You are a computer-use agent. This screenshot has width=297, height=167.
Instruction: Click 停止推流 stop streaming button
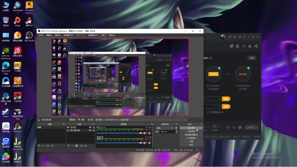point(191,128)
